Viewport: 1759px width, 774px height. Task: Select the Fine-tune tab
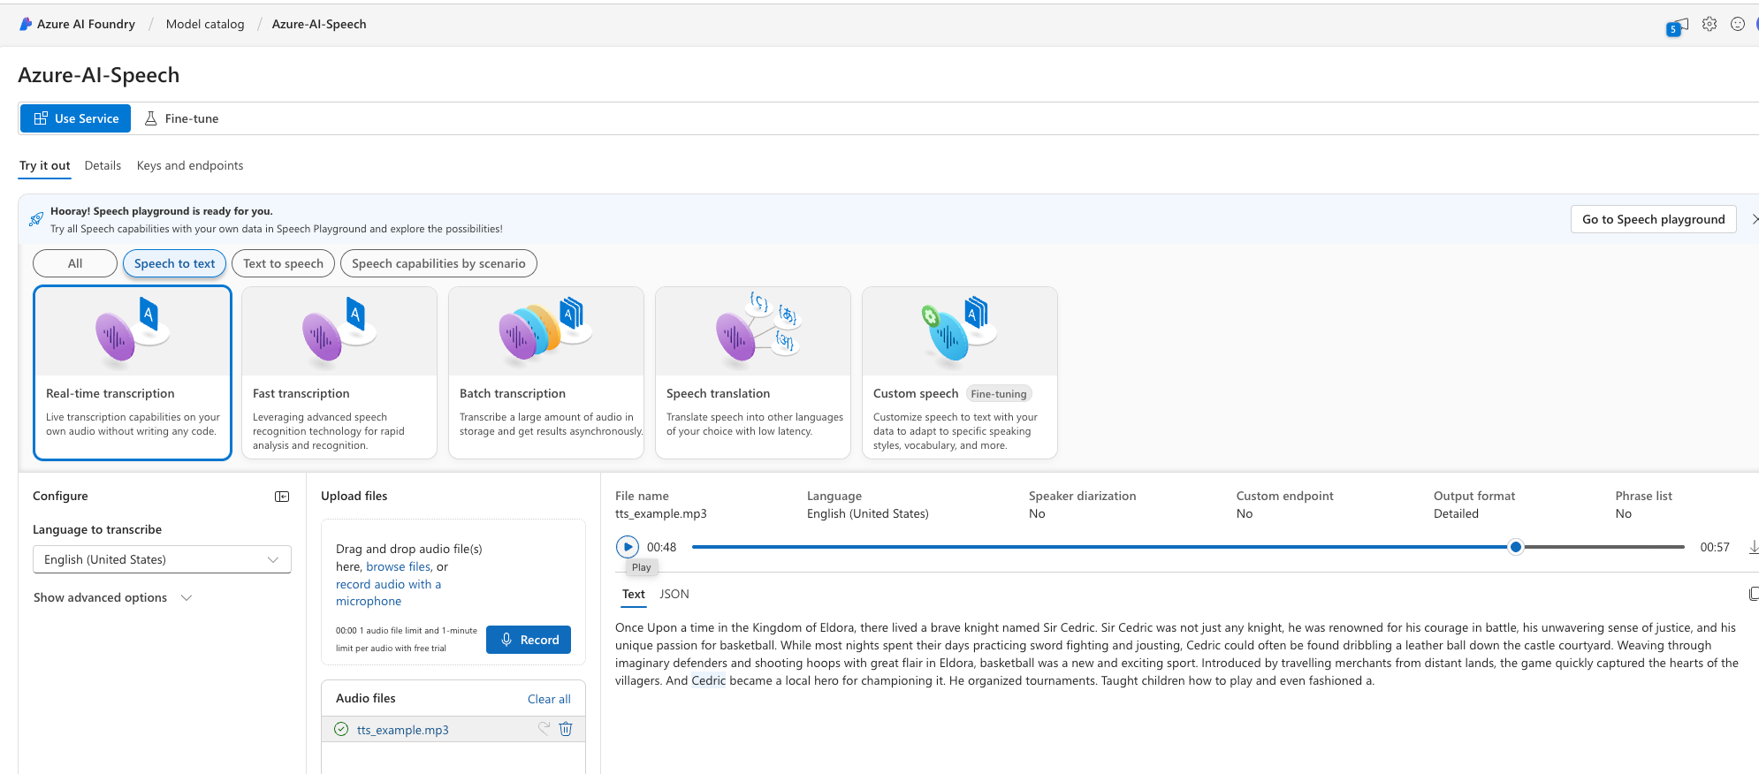point(182,118)
